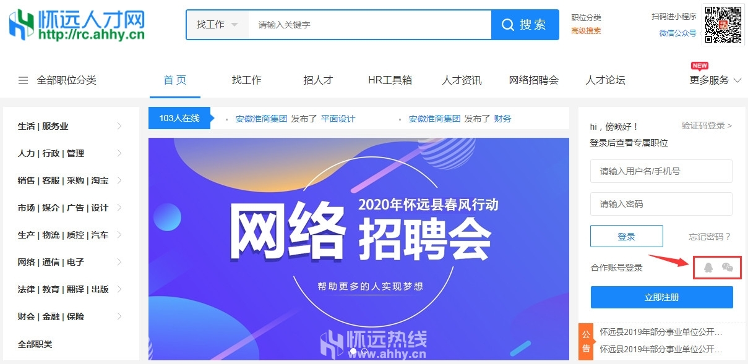Click the hamburger icon beside 全部职位分类
The width and height of the screenshot is (748, 364).
[24, 80]
